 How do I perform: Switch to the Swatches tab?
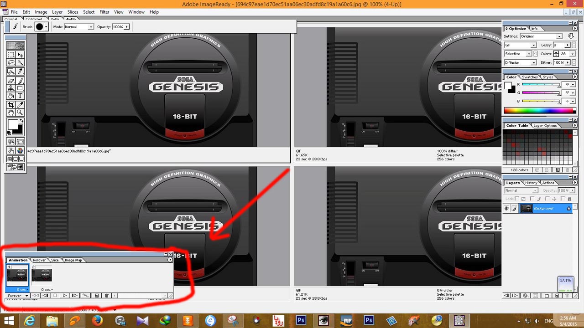[x=530, y=77]
